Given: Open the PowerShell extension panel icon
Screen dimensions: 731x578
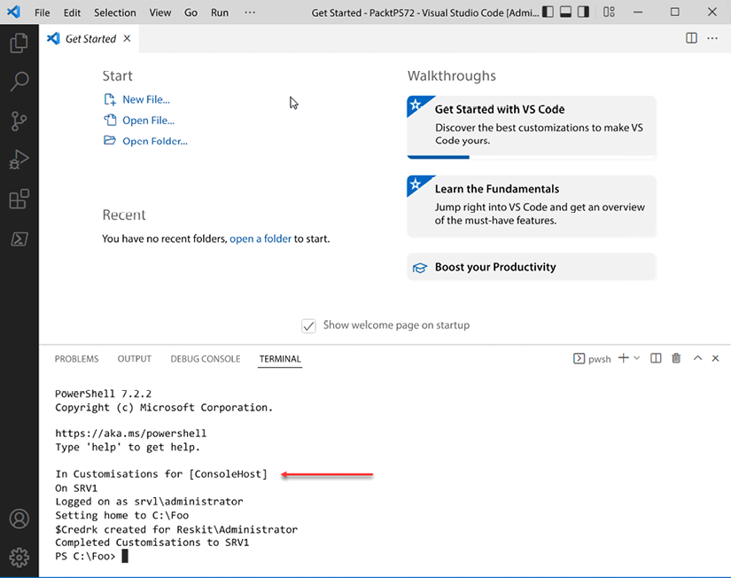Looking at the screenshot, I should [x=19, y=238].
